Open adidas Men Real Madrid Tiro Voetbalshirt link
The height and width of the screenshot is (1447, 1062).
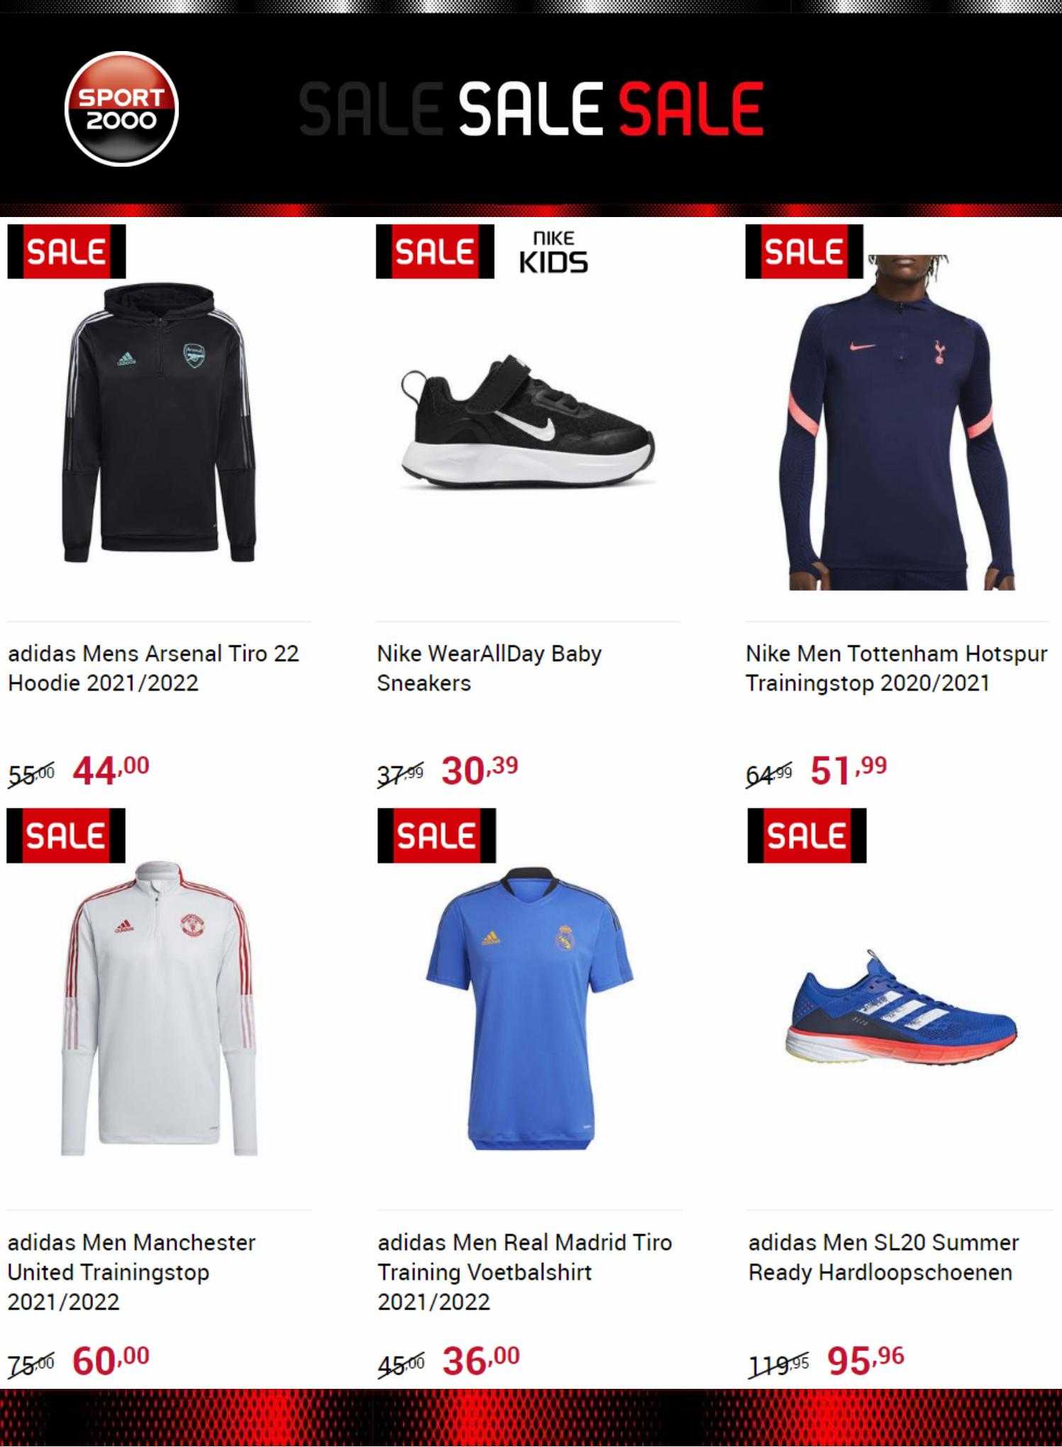[x=524, y=1272]
